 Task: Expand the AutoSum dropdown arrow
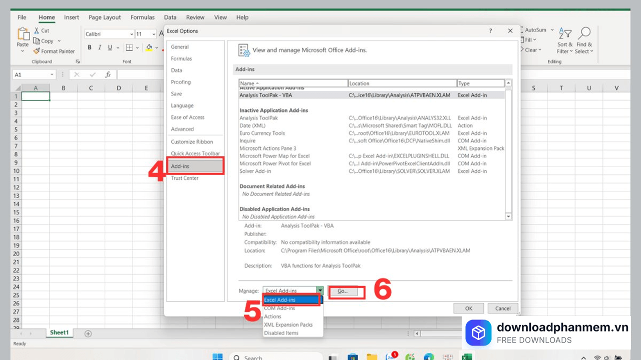552,30
